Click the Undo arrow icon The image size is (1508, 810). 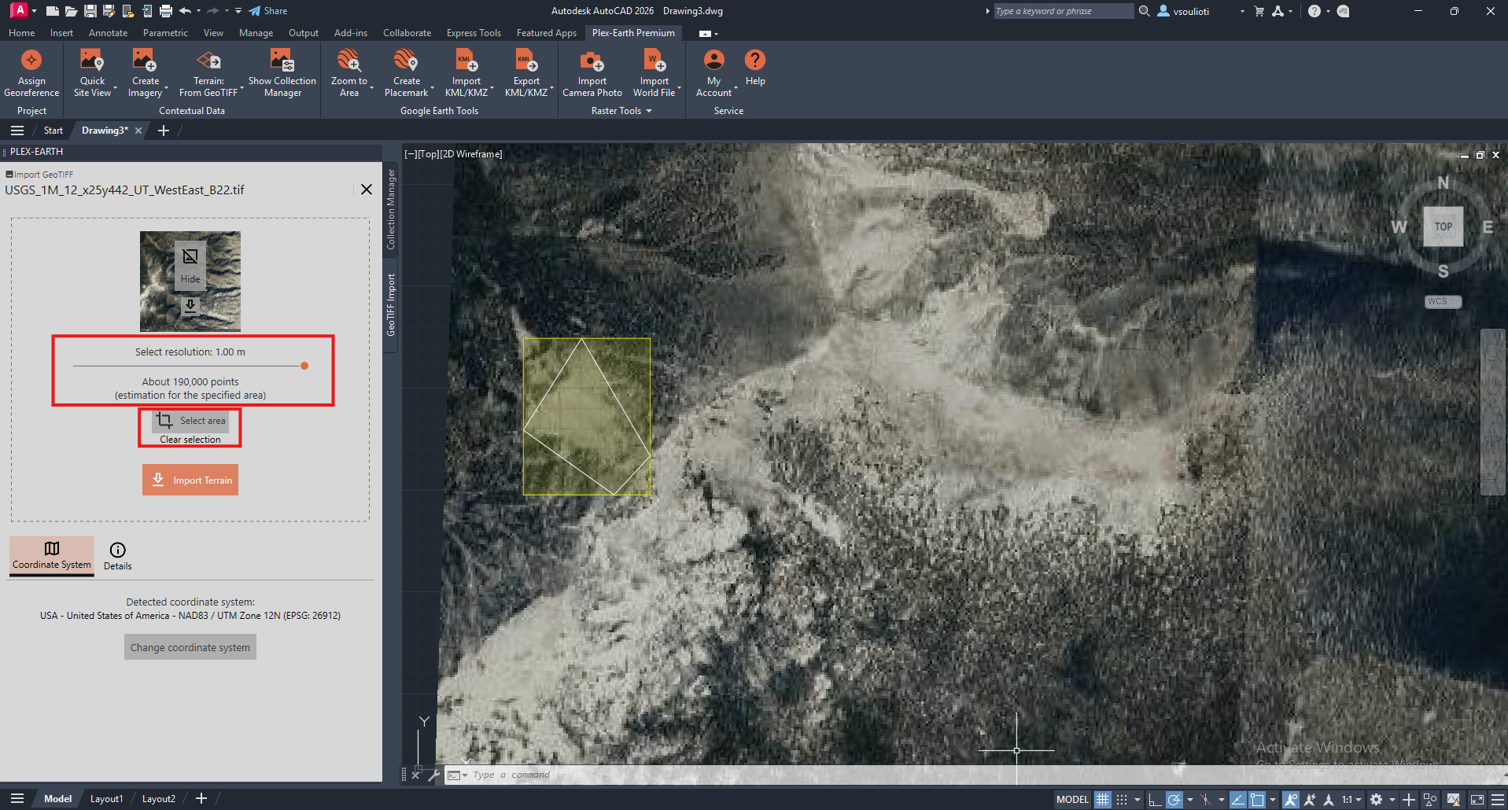coord(186,11)
